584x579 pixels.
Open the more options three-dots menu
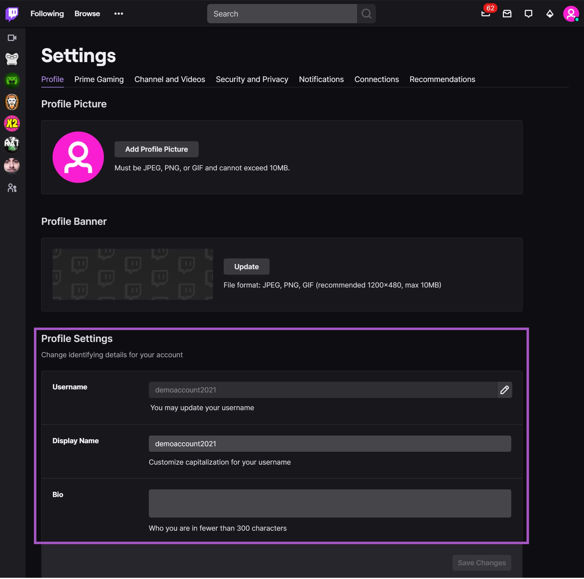pos(119,14)
